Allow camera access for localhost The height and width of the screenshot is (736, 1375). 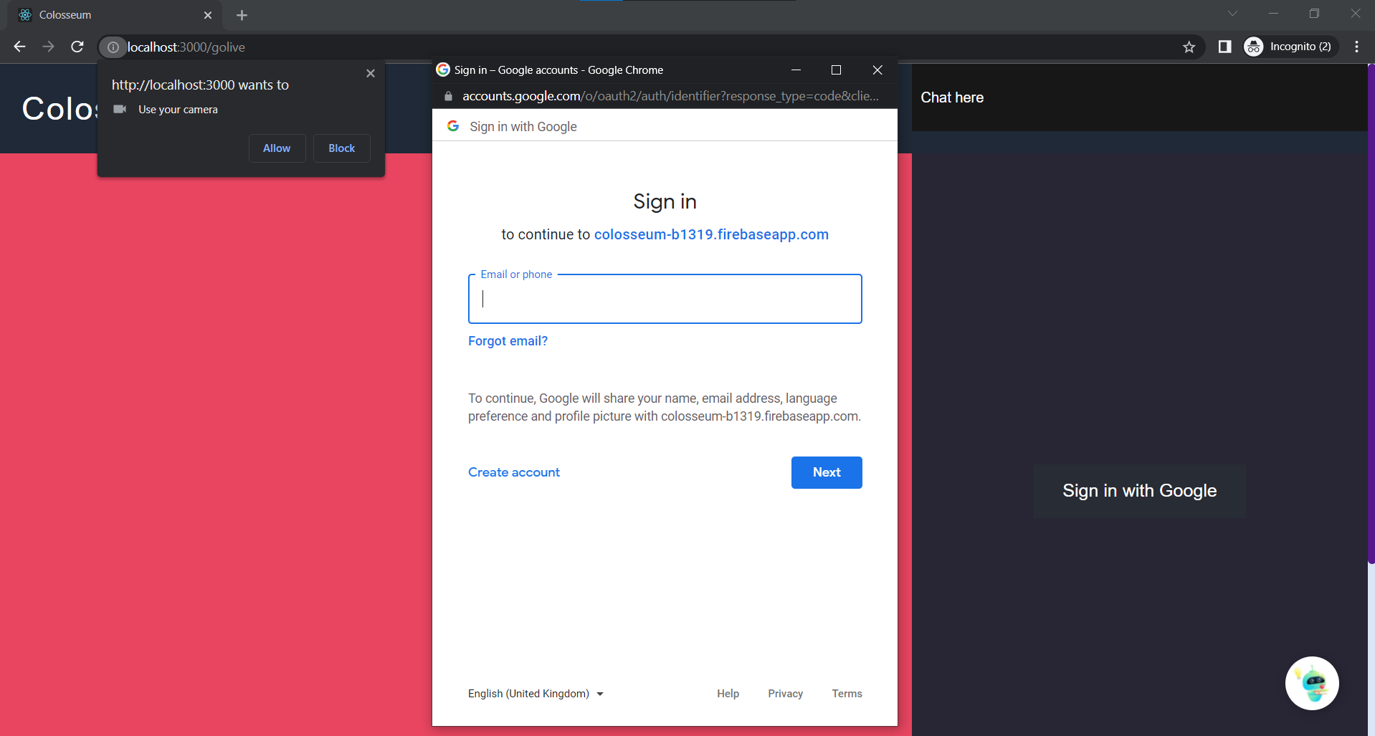277,148
